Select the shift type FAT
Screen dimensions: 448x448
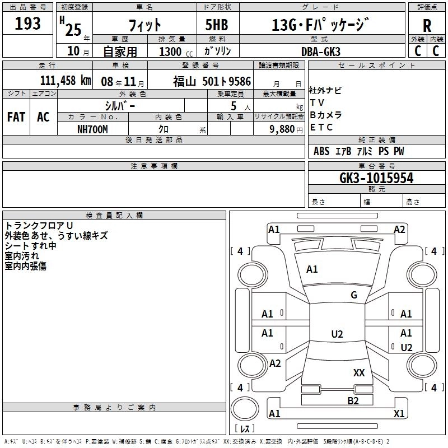(x=16, y=117)
